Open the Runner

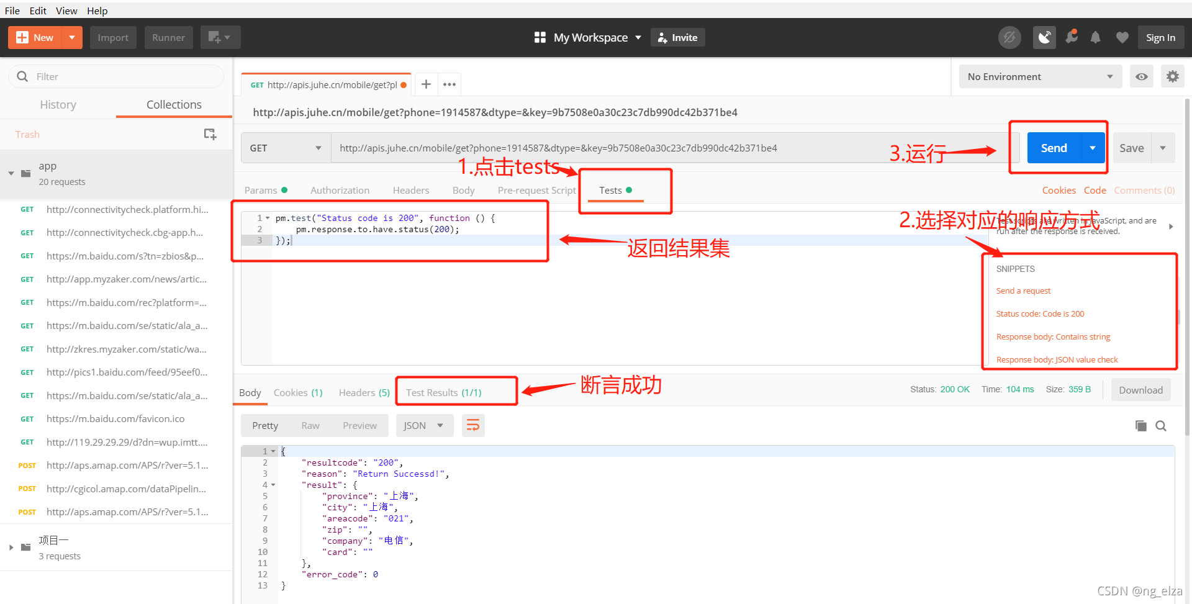(168, 37)
